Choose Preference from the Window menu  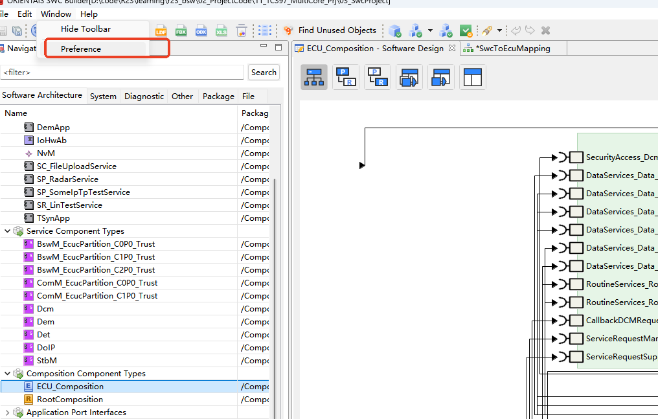(x=81, y=49)
